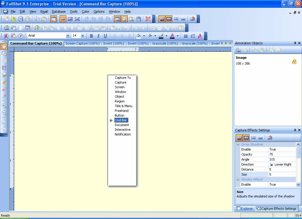Click the Opacity value 75 field

click(x=282, y=154)
